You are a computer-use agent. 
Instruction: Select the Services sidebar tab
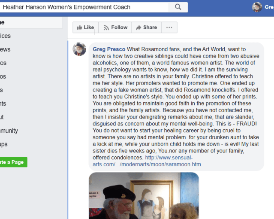click(6, 36)
